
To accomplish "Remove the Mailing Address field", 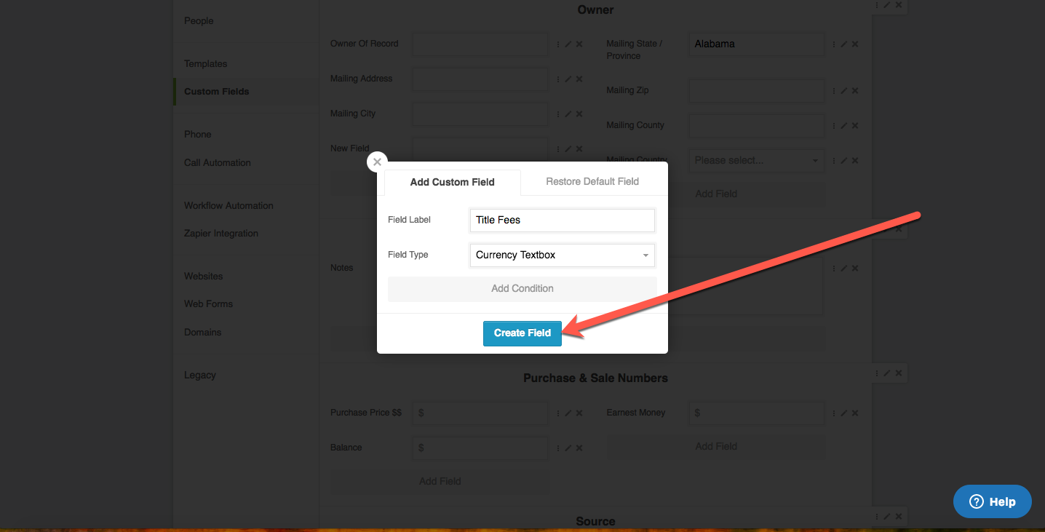I will coord(579,79).
